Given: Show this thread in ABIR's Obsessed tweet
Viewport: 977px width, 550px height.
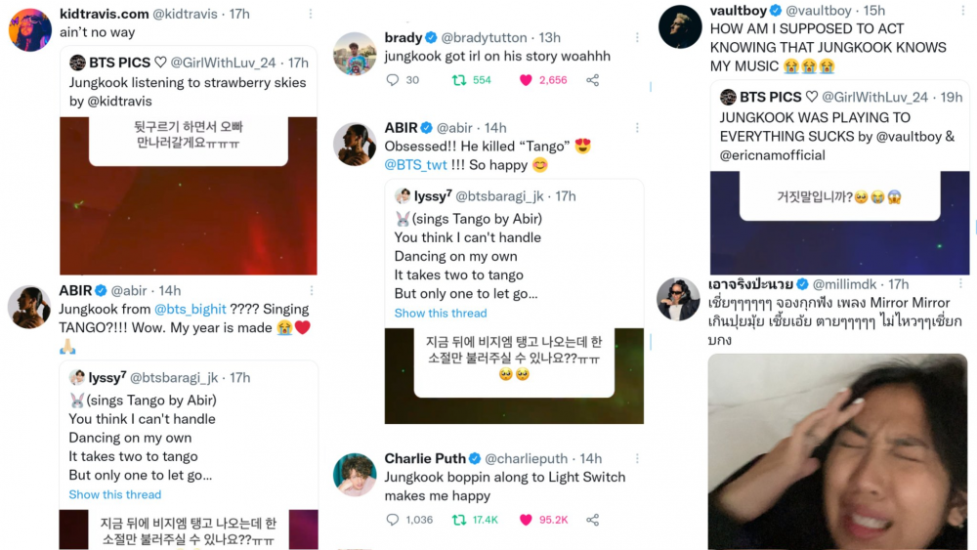Looking at the screenshot, I should (x=441, y=314).
